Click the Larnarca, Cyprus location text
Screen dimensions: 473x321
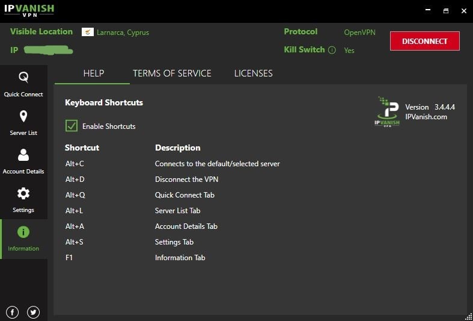click(x=123, y=33)
